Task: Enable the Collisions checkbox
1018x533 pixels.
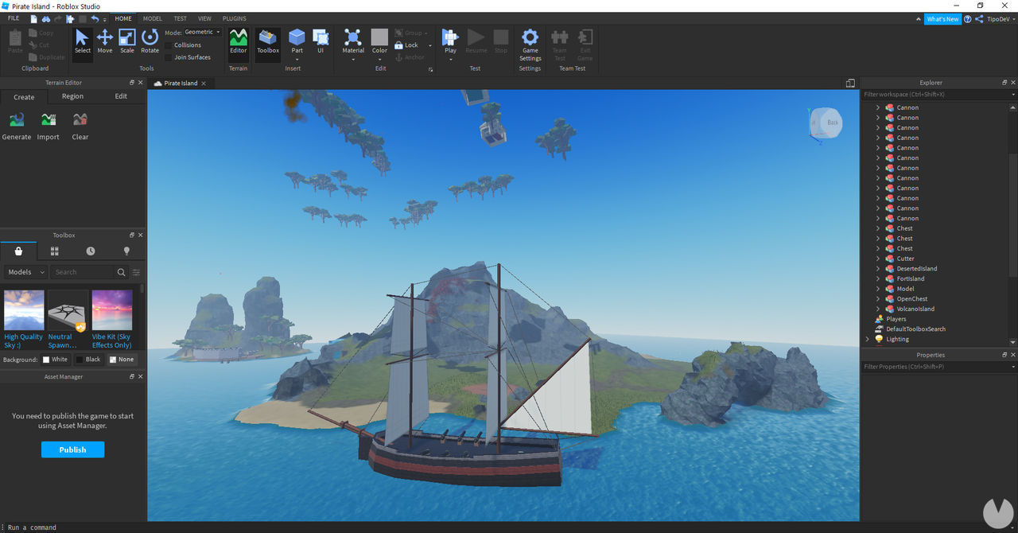Action: point(169,45)
